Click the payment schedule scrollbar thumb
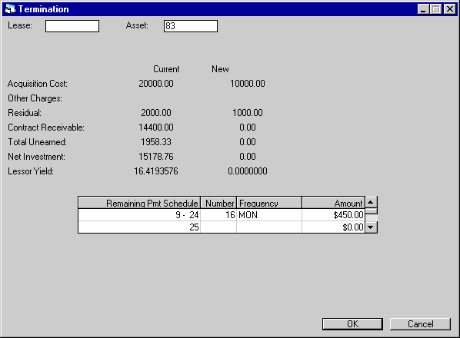 click(x=372, y=211)
